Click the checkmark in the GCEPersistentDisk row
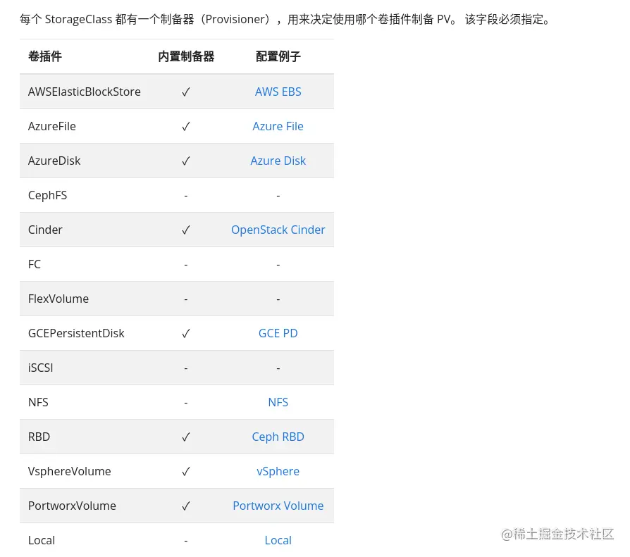630x557 pixels. click(185, 334)
